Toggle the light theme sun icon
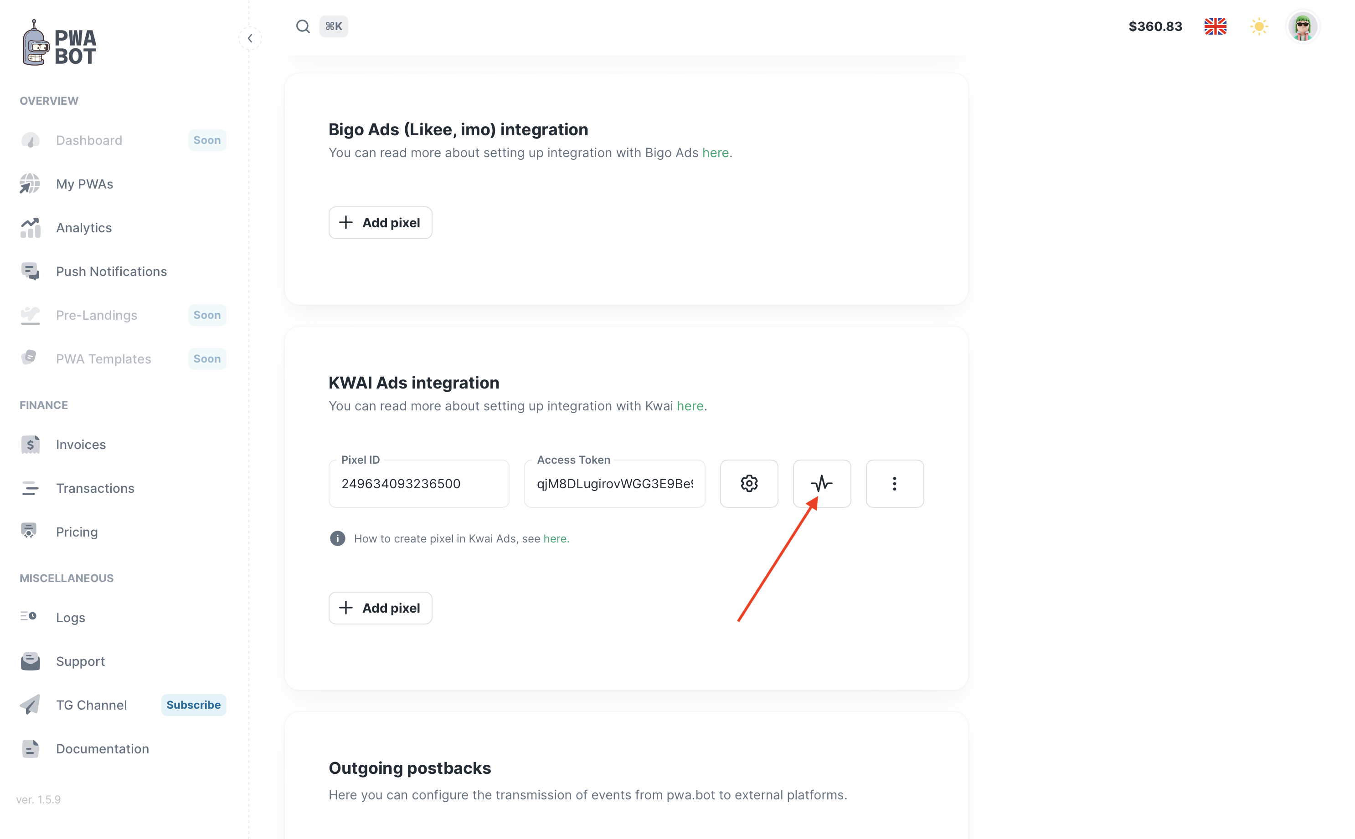The width and height of the screenshot is (1355, 839). [1258, 26]
